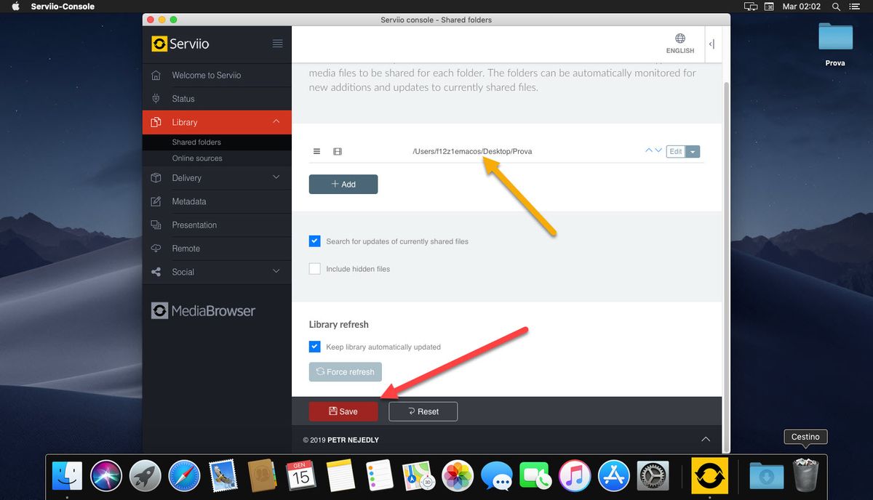Click the Metadata pencil icon

point(156,201)
